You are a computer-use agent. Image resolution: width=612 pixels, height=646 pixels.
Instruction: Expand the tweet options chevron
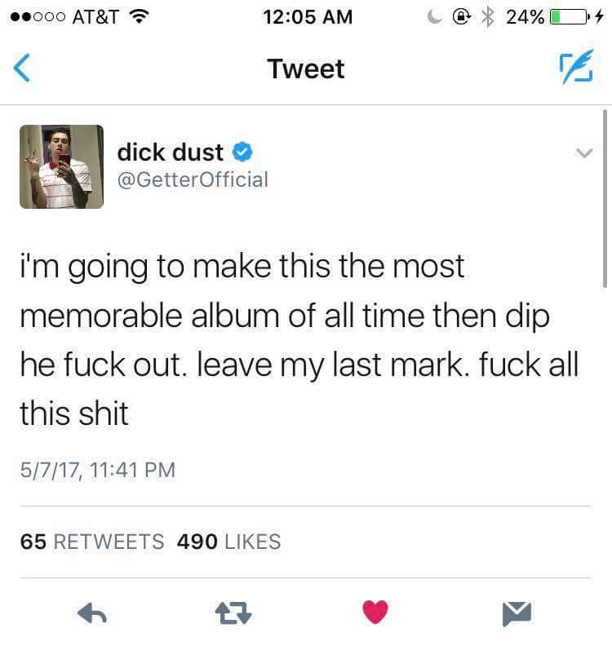coord(584,153)
